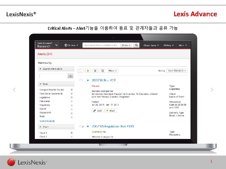Filter alerts by Client 1
This screenshot has height=169, width=226.
click(x=43, y=133)
